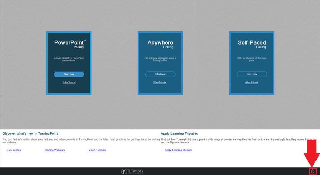Select the Self-Paced Polling card title
320x175 pixels.
[252, 44]
